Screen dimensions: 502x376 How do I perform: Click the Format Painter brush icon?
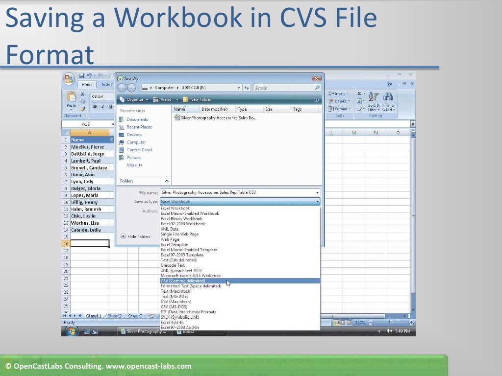pyautogui.click(x=82, y=109)
